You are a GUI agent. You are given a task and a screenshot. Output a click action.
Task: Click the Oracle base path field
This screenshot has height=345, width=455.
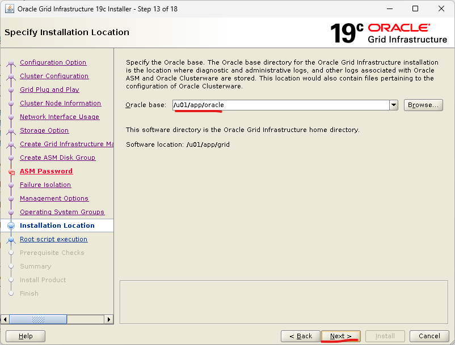[281, 105]
